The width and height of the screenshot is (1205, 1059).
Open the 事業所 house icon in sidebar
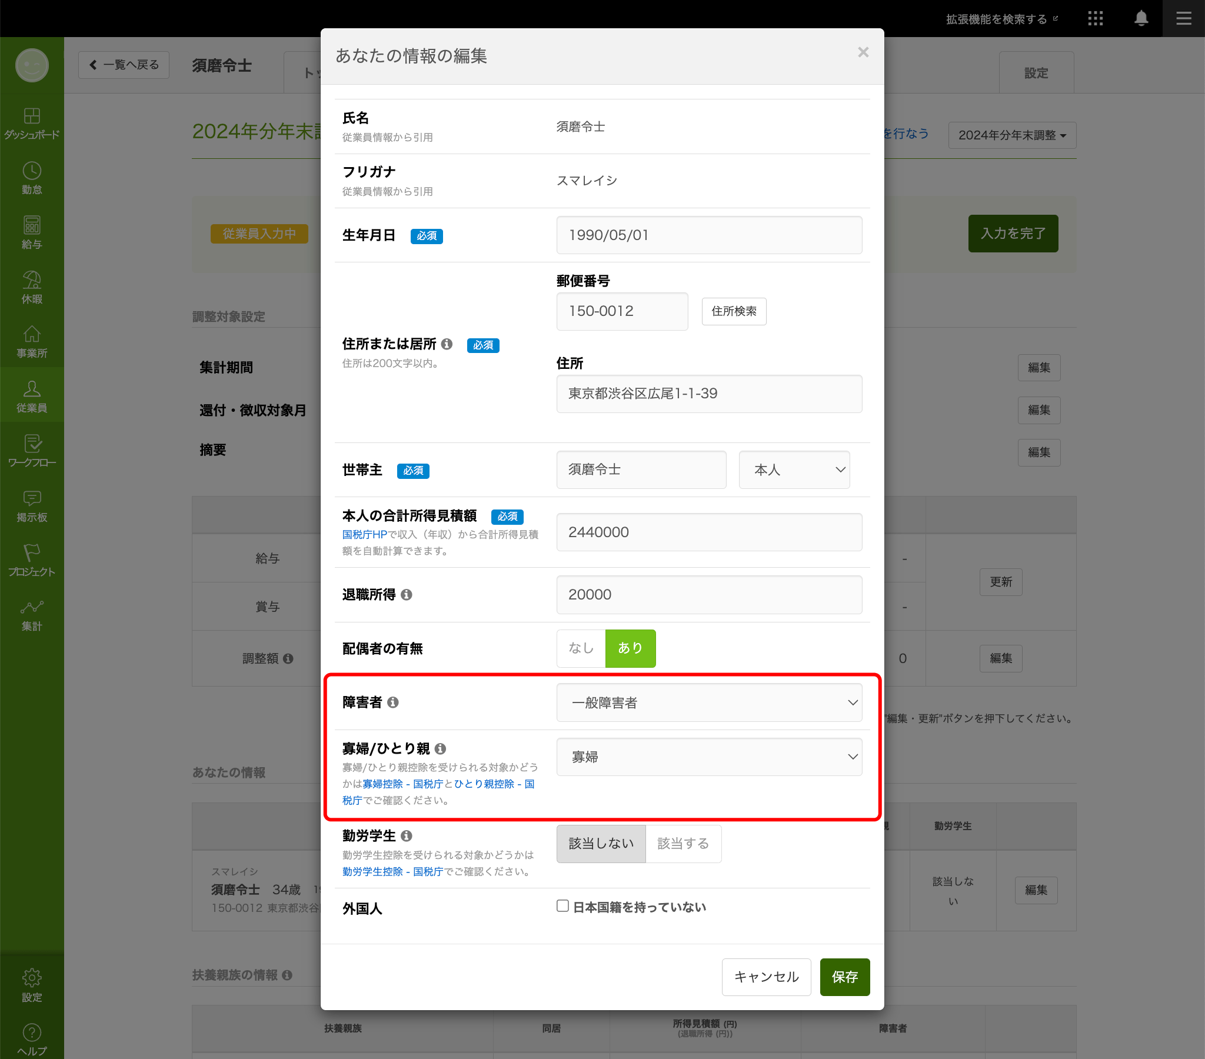(32, 341)
